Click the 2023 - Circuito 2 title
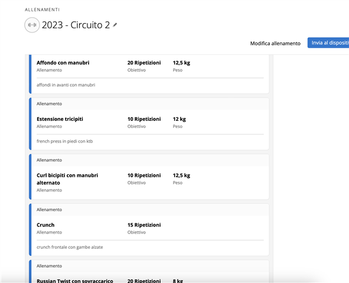 (76, 25)
